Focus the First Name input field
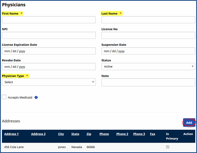197x153 pixels. coord(49,20)
